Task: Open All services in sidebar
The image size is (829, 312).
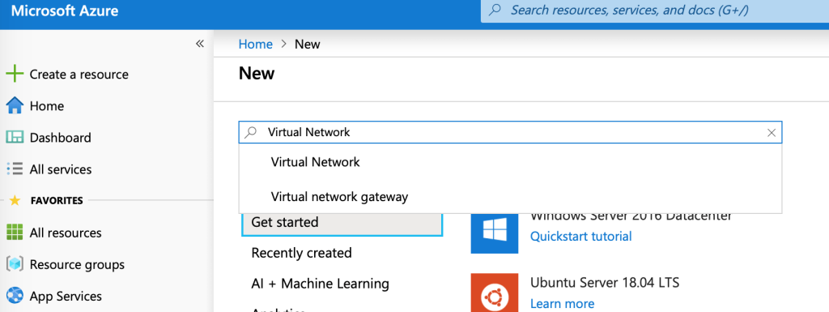Action: 61,169
